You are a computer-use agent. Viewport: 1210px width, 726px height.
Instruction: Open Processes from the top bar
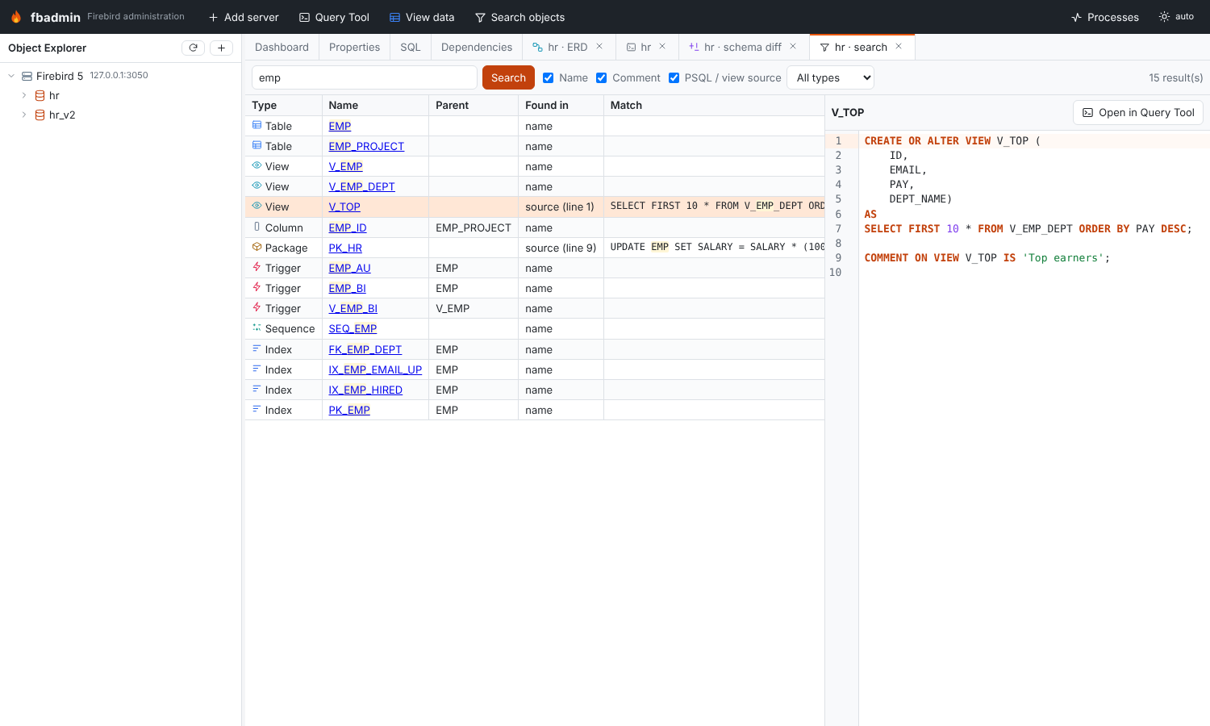[x=1105, y=17]
